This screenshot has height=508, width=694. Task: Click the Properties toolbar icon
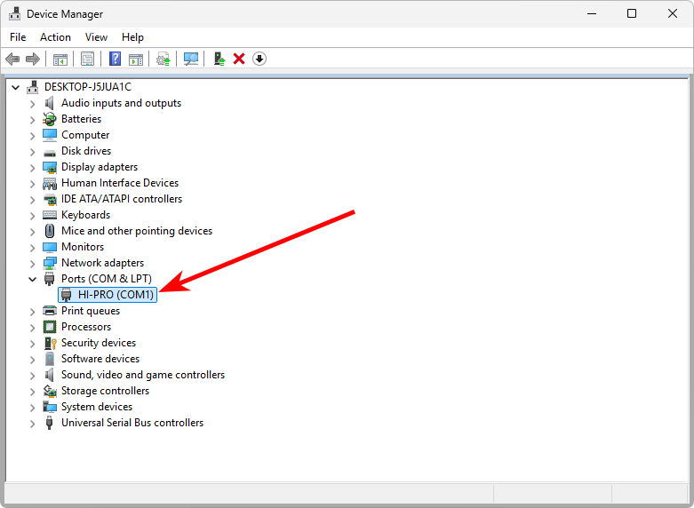88,59
